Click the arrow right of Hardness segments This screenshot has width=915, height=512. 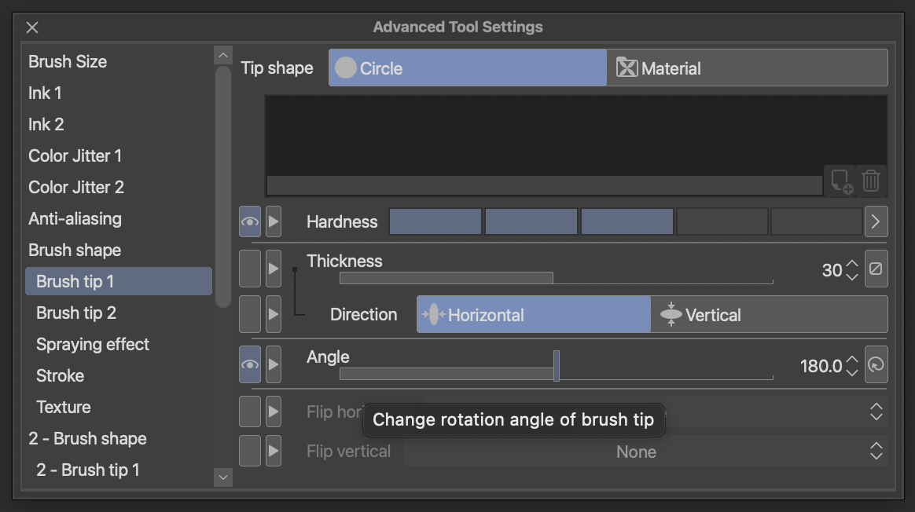coord(876,221)
